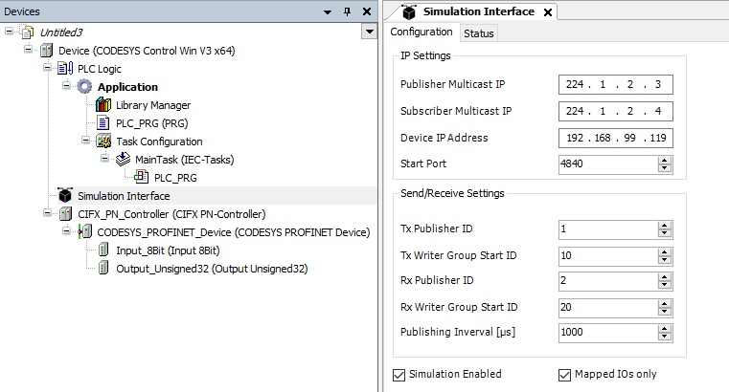
Task: Collapse the PLC Logic tree node
Action: 48,69
